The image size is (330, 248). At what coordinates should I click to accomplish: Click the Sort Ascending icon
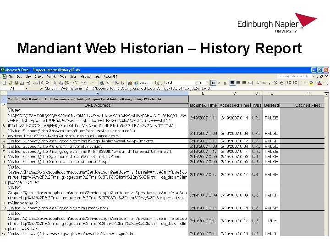pos(116,83)
